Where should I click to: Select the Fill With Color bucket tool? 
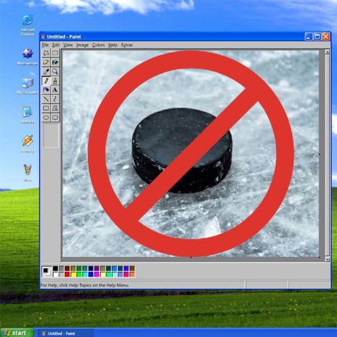(x=55, y=62)
